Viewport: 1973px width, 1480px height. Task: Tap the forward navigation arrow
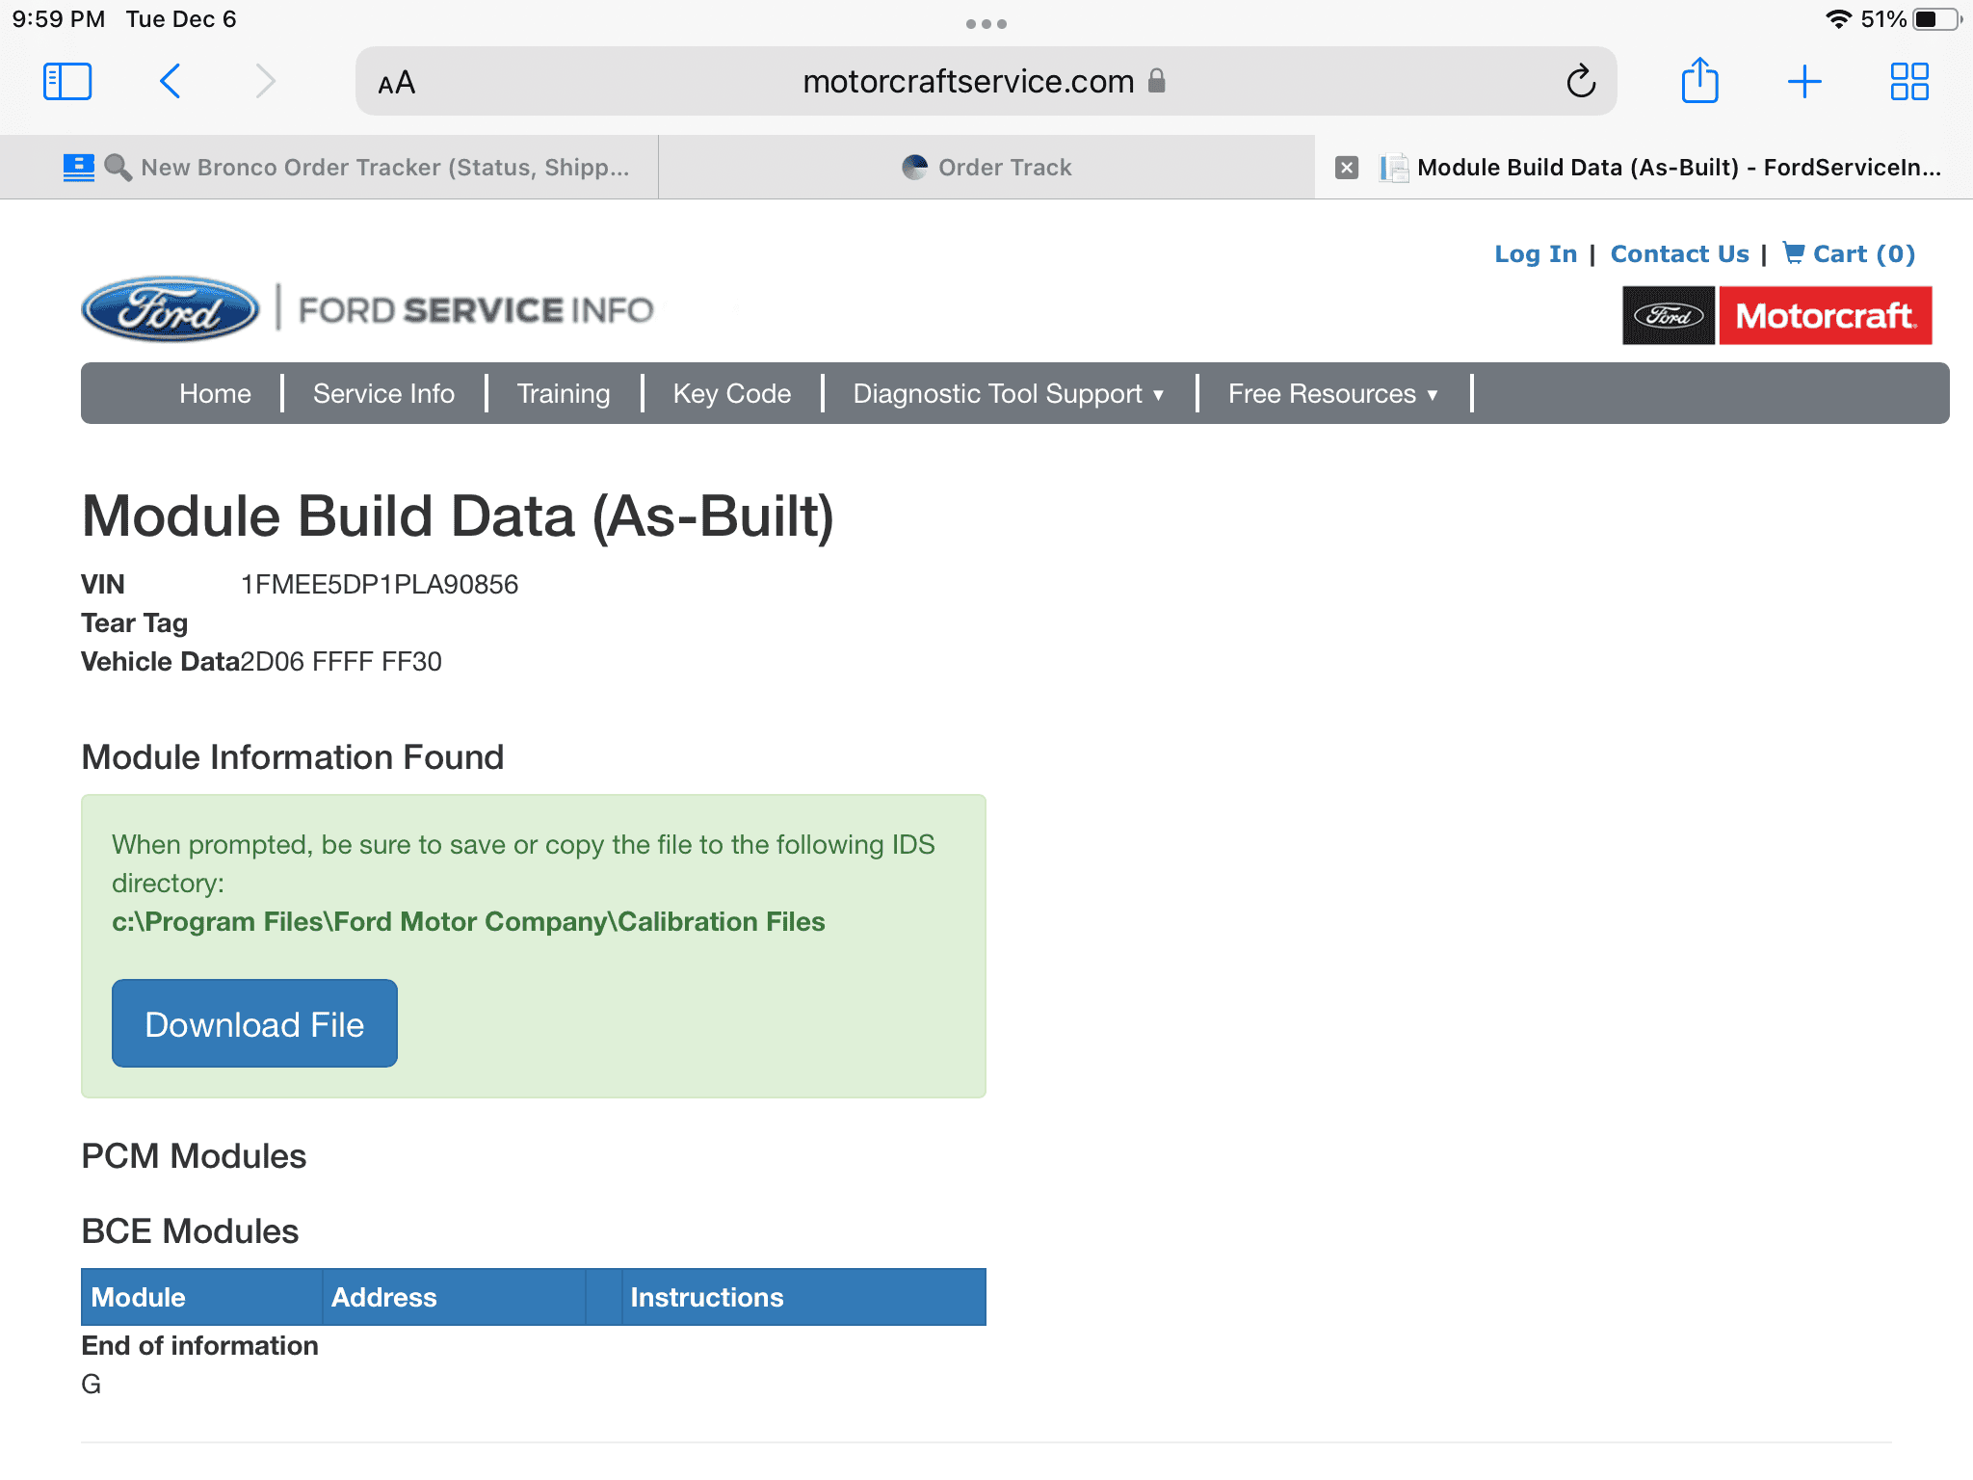[266, 82]
